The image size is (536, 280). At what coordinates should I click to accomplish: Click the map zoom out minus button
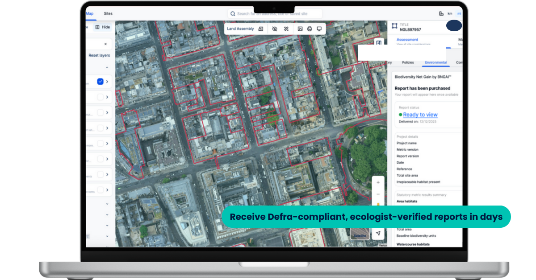coord(378,194)
